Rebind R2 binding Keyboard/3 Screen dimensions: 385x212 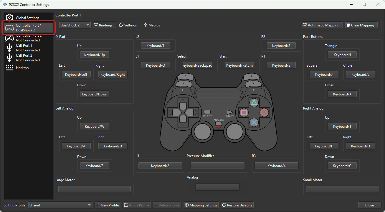(281, 46)
